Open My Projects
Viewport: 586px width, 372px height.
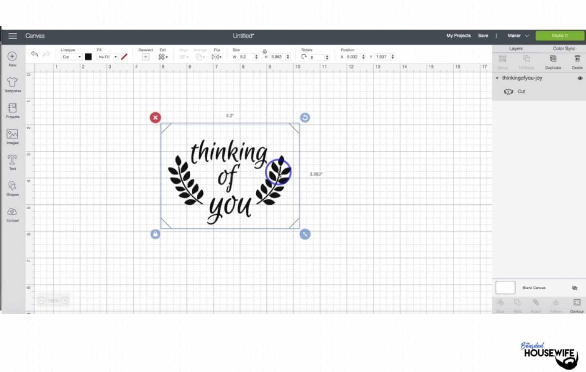point(458,35)
